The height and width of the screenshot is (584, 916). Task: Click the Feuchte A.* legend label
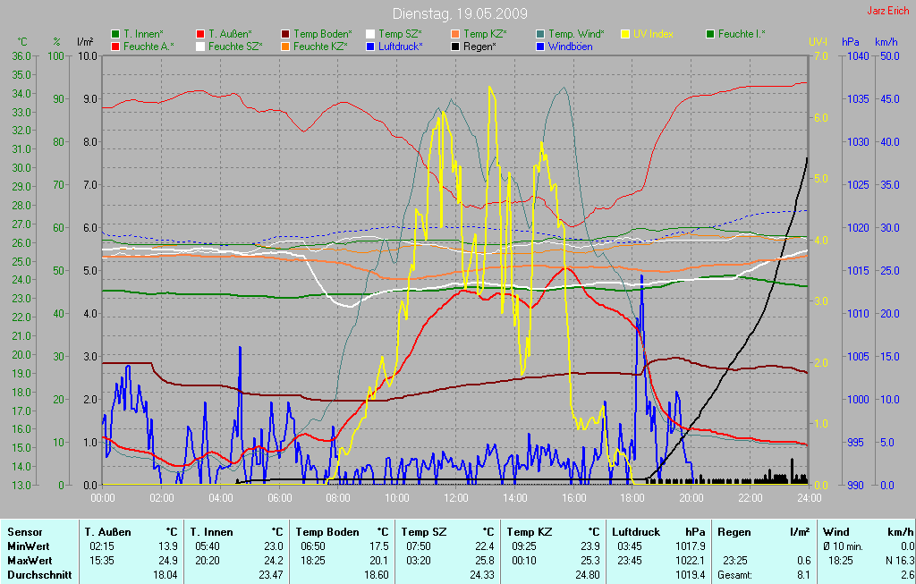click(148, 46)
